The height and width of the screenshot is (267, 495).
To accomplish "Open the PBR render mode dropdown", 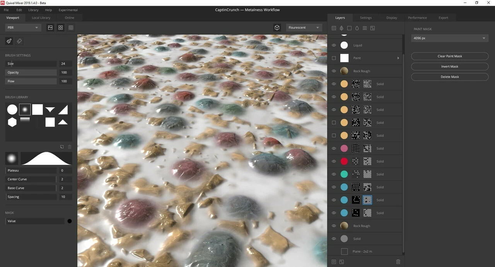I will (x=23, y=28).
